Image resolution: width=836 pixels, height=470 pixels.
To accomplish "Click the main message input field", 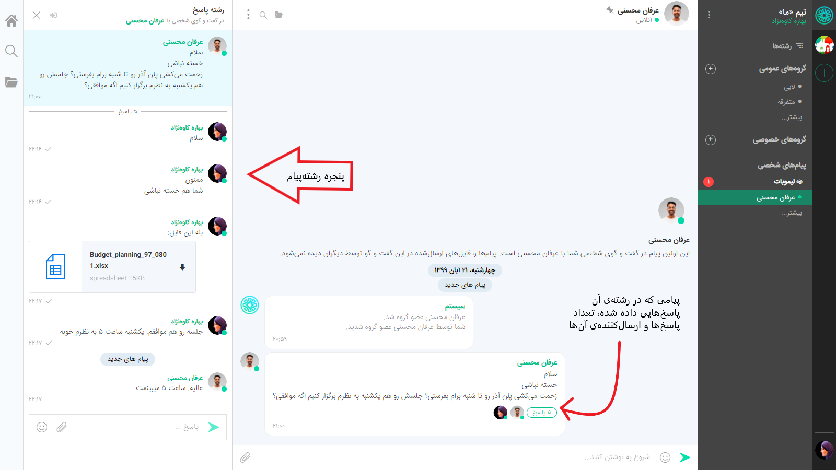I will (460, 457).
